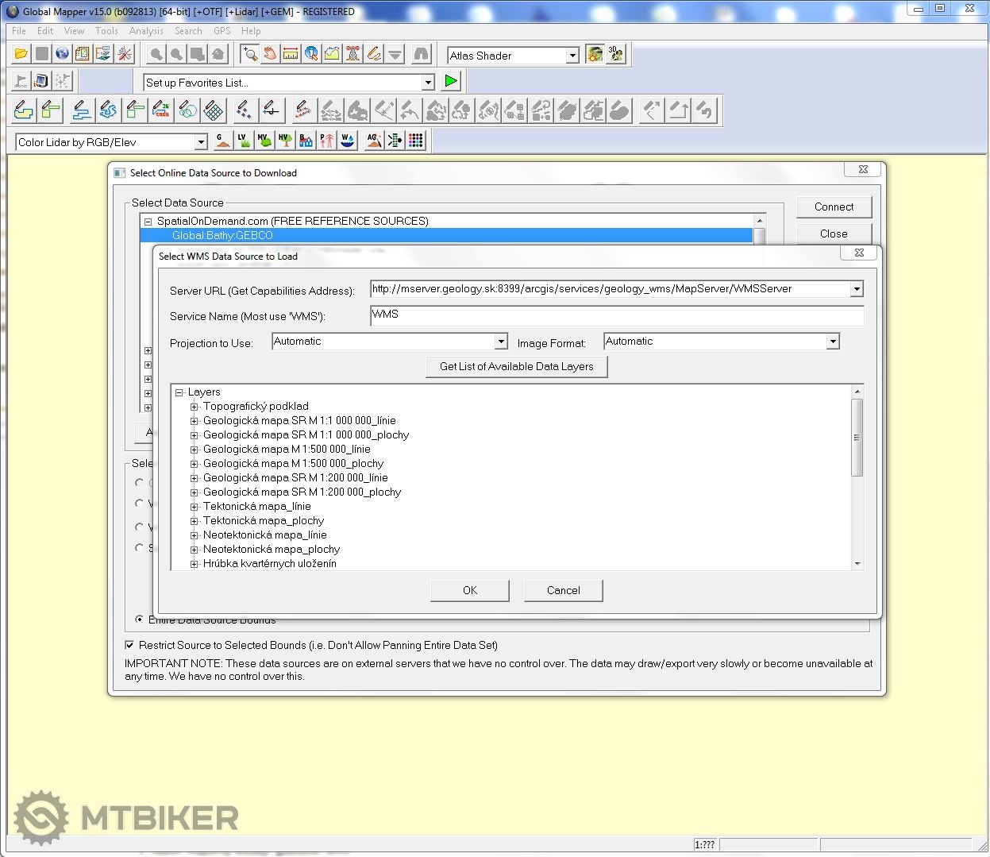Open the File menu

pos(19,31)
